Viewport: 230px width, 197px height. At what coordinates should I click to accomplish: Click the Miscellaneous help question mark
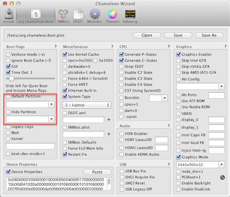coord(112,47)
